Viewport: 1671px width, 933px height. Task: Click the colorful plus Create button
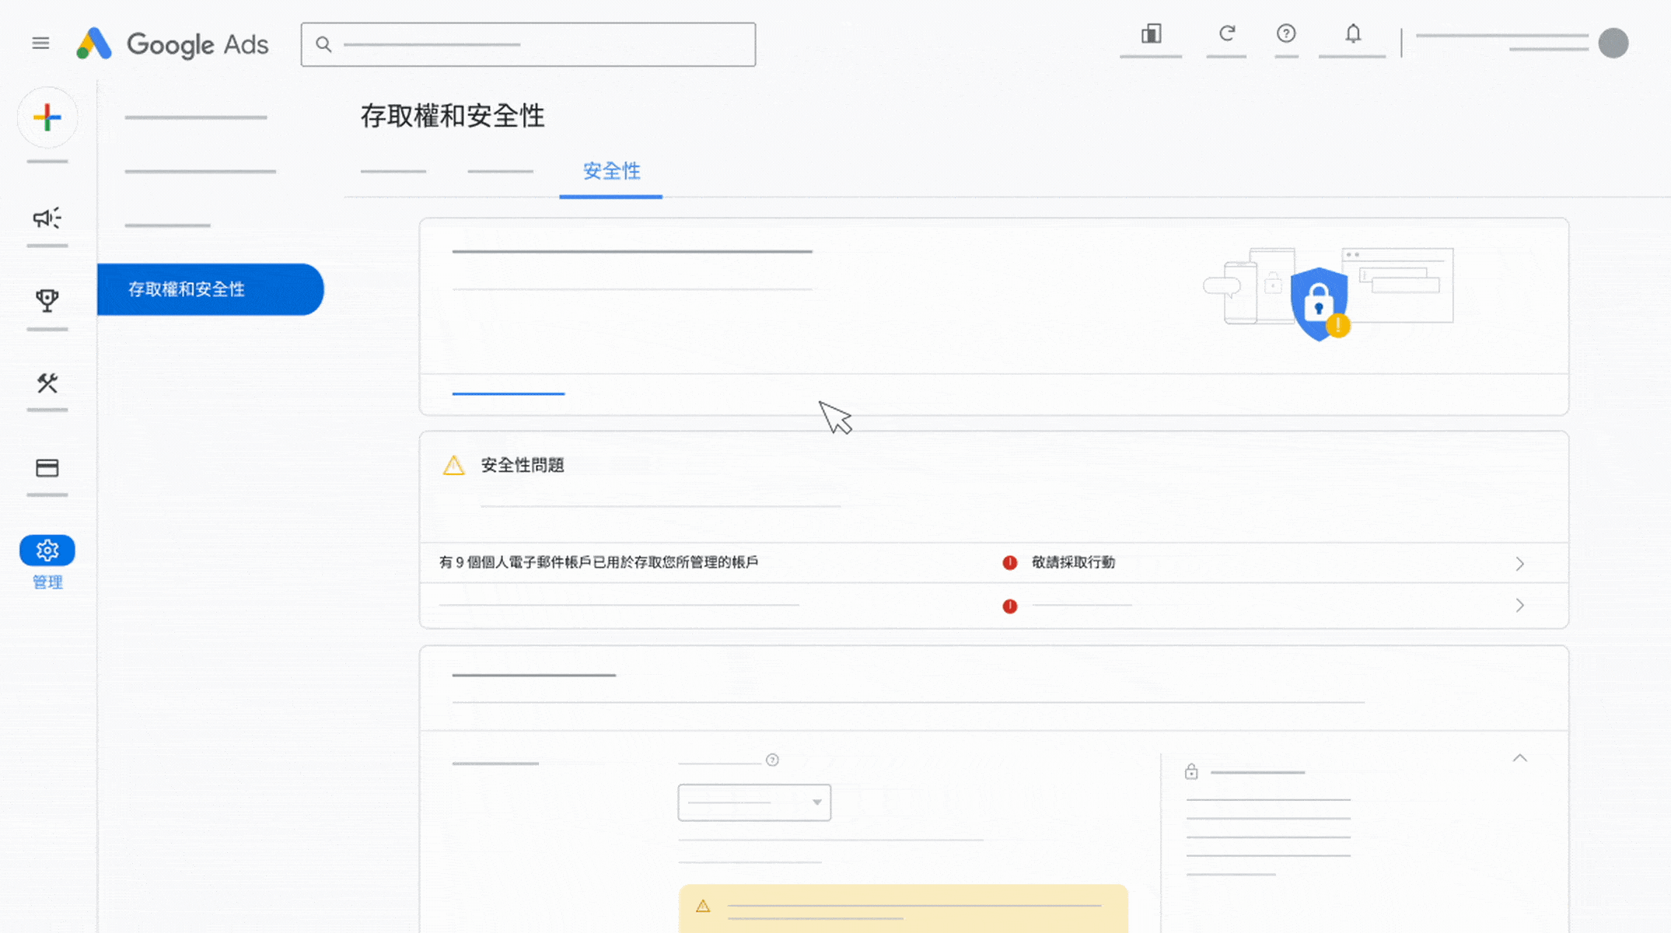(47, 117)
